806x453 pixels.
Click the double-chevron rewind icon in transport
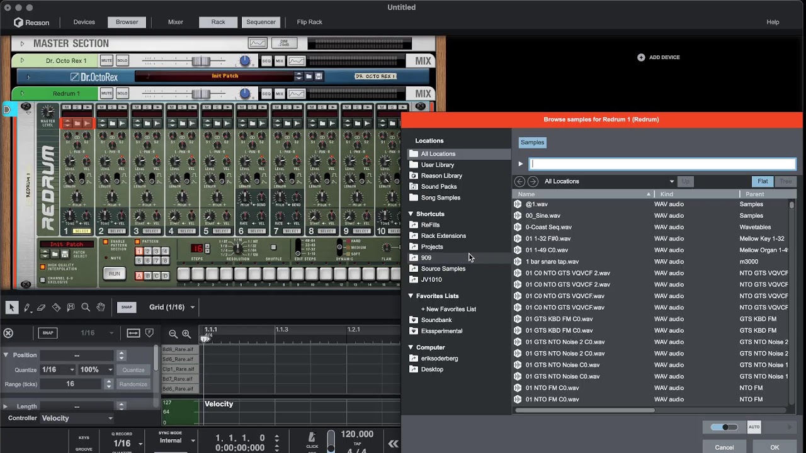(x=394, y=444)
